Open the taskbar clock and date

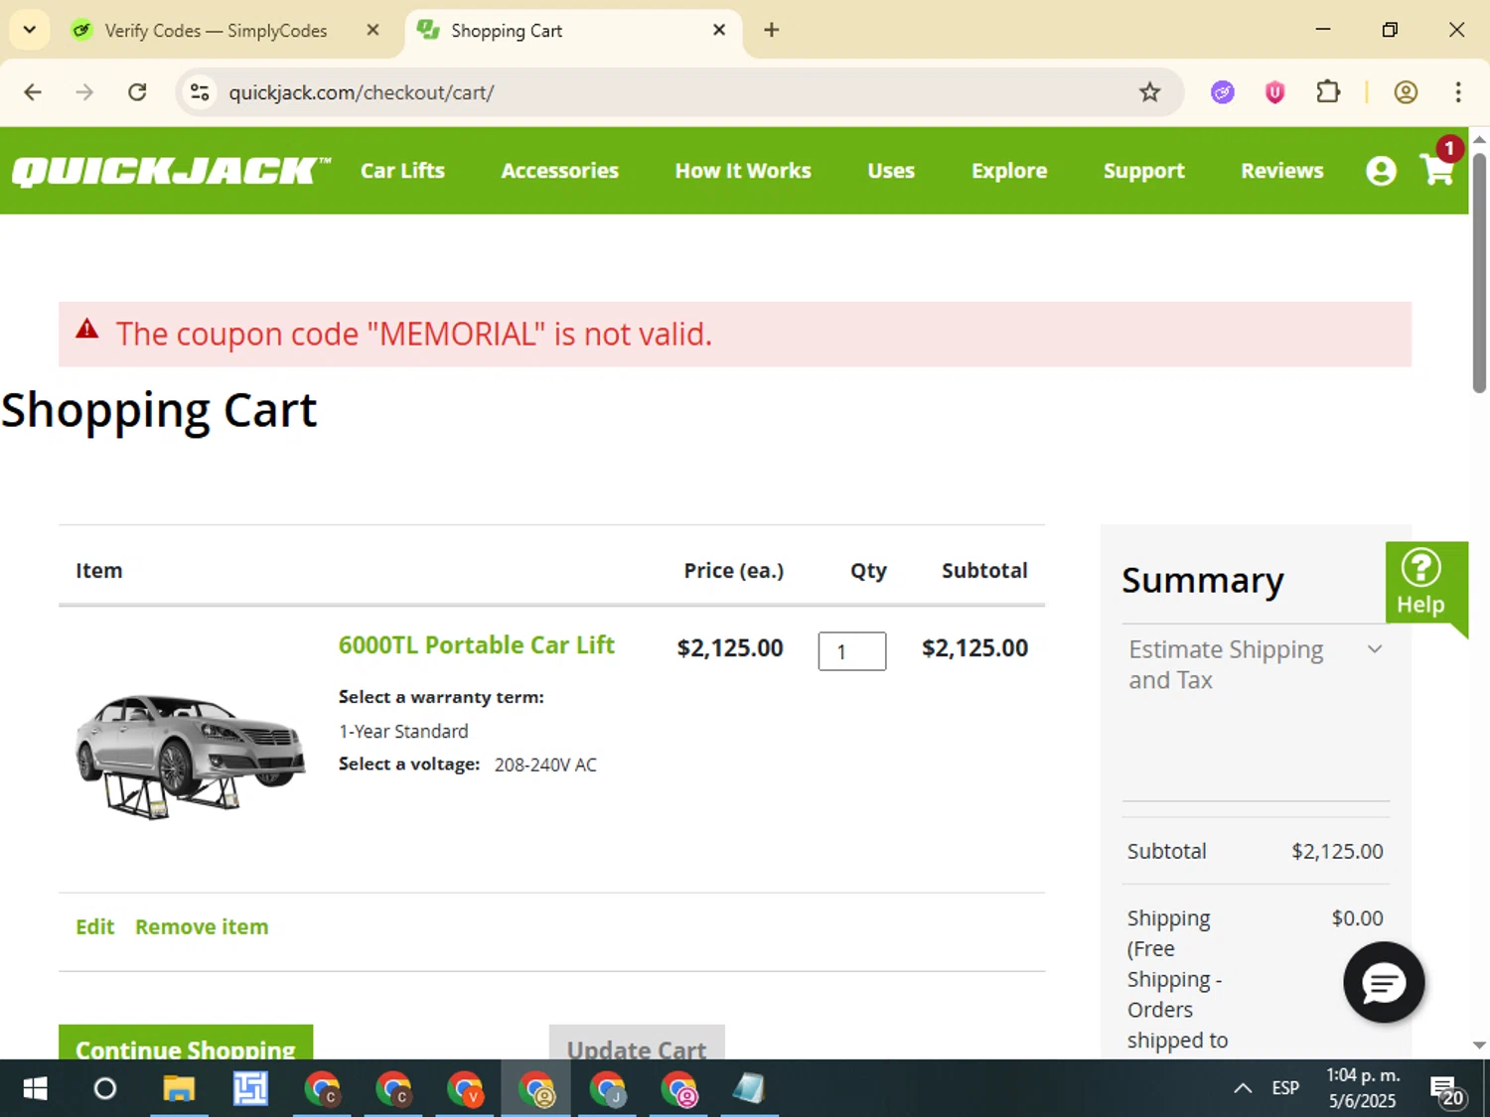coord(1363,1088)
